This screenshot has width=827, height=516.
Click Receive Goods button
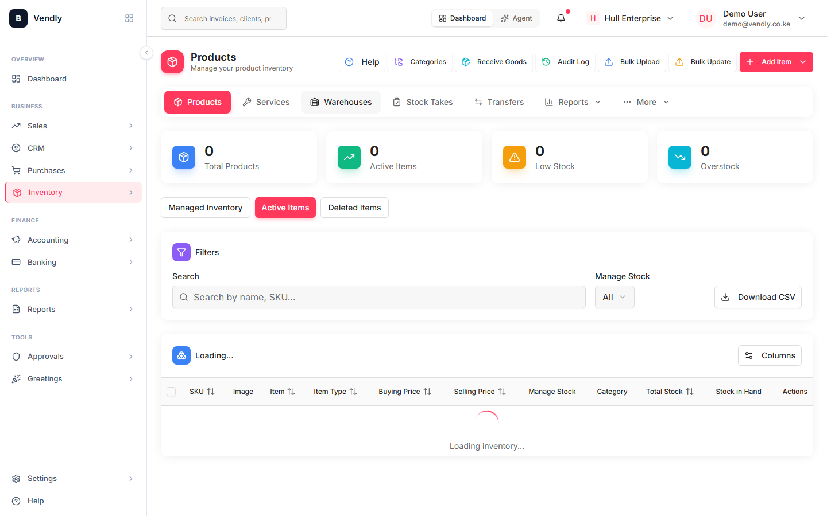(494, 62)
